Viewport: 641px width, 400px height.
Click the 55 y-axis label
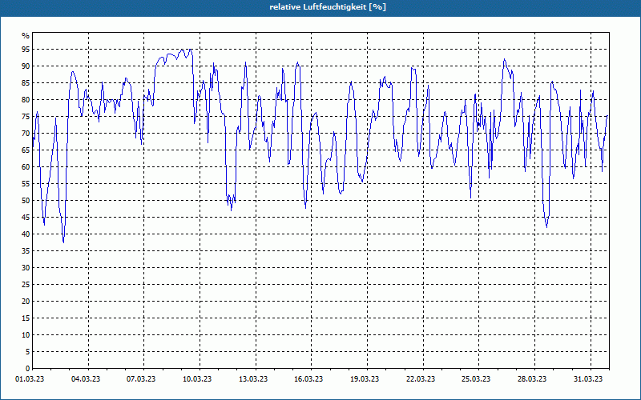pos(26,184)
